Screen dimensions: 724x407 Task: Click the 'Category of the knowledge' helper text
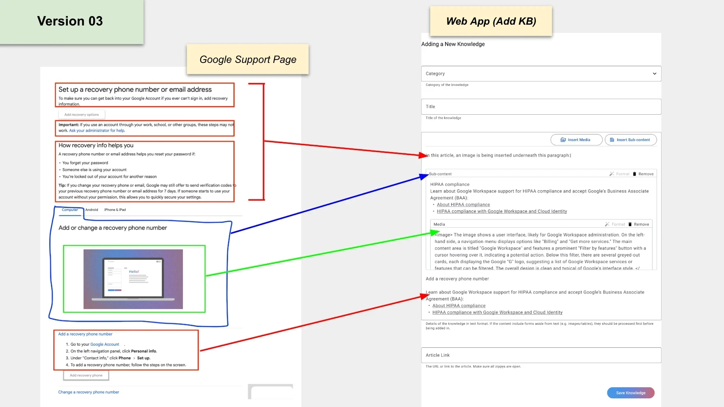[447, 85]
